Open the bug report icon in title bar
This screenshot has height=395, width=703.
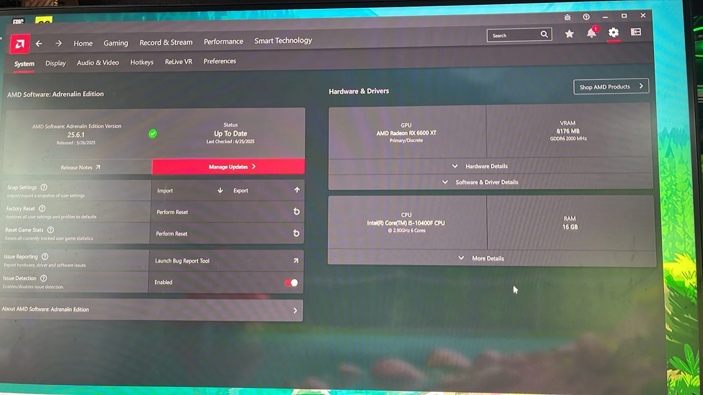pos(567,17)
